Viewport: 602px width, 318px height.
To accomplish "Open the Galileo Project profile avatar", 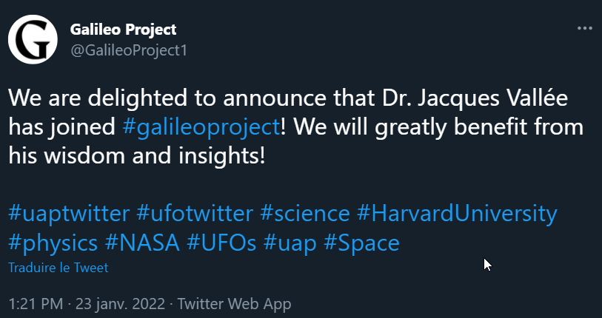I will (33, 39).
